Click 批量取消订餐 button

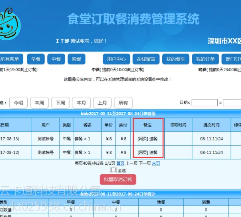[x=118, y=180]
